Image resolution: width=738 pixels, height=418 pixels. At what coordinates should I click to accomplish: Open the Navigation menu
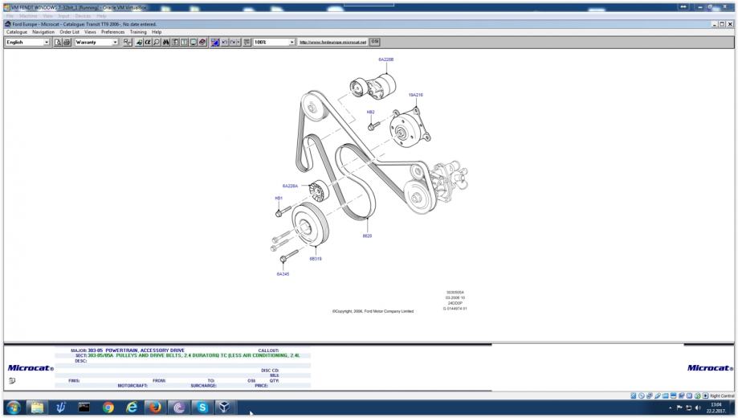tap(43, 32)
